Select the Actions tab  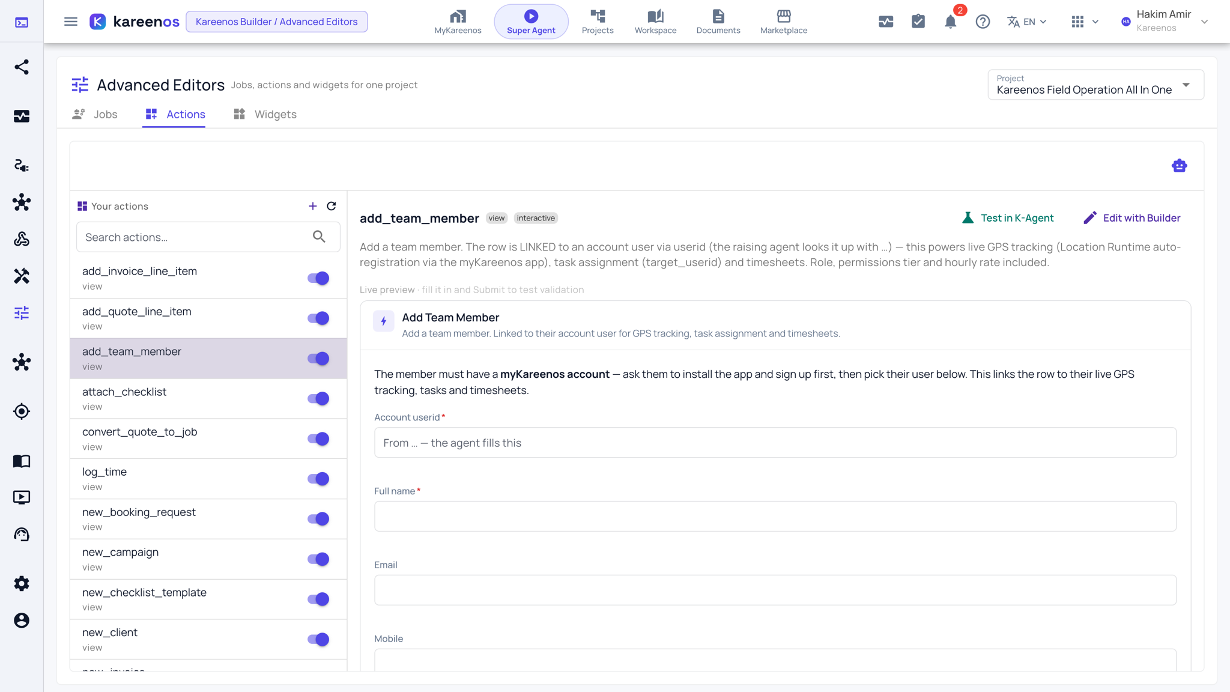175,114
